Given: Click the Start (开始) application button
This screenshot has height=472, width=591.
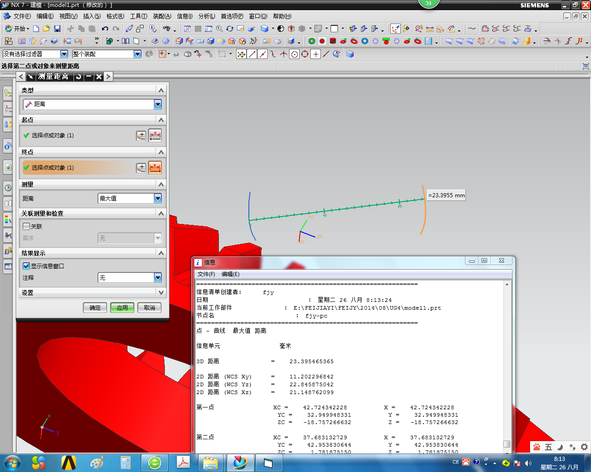Looking at the screenshot, I should (x=17, y=29).
